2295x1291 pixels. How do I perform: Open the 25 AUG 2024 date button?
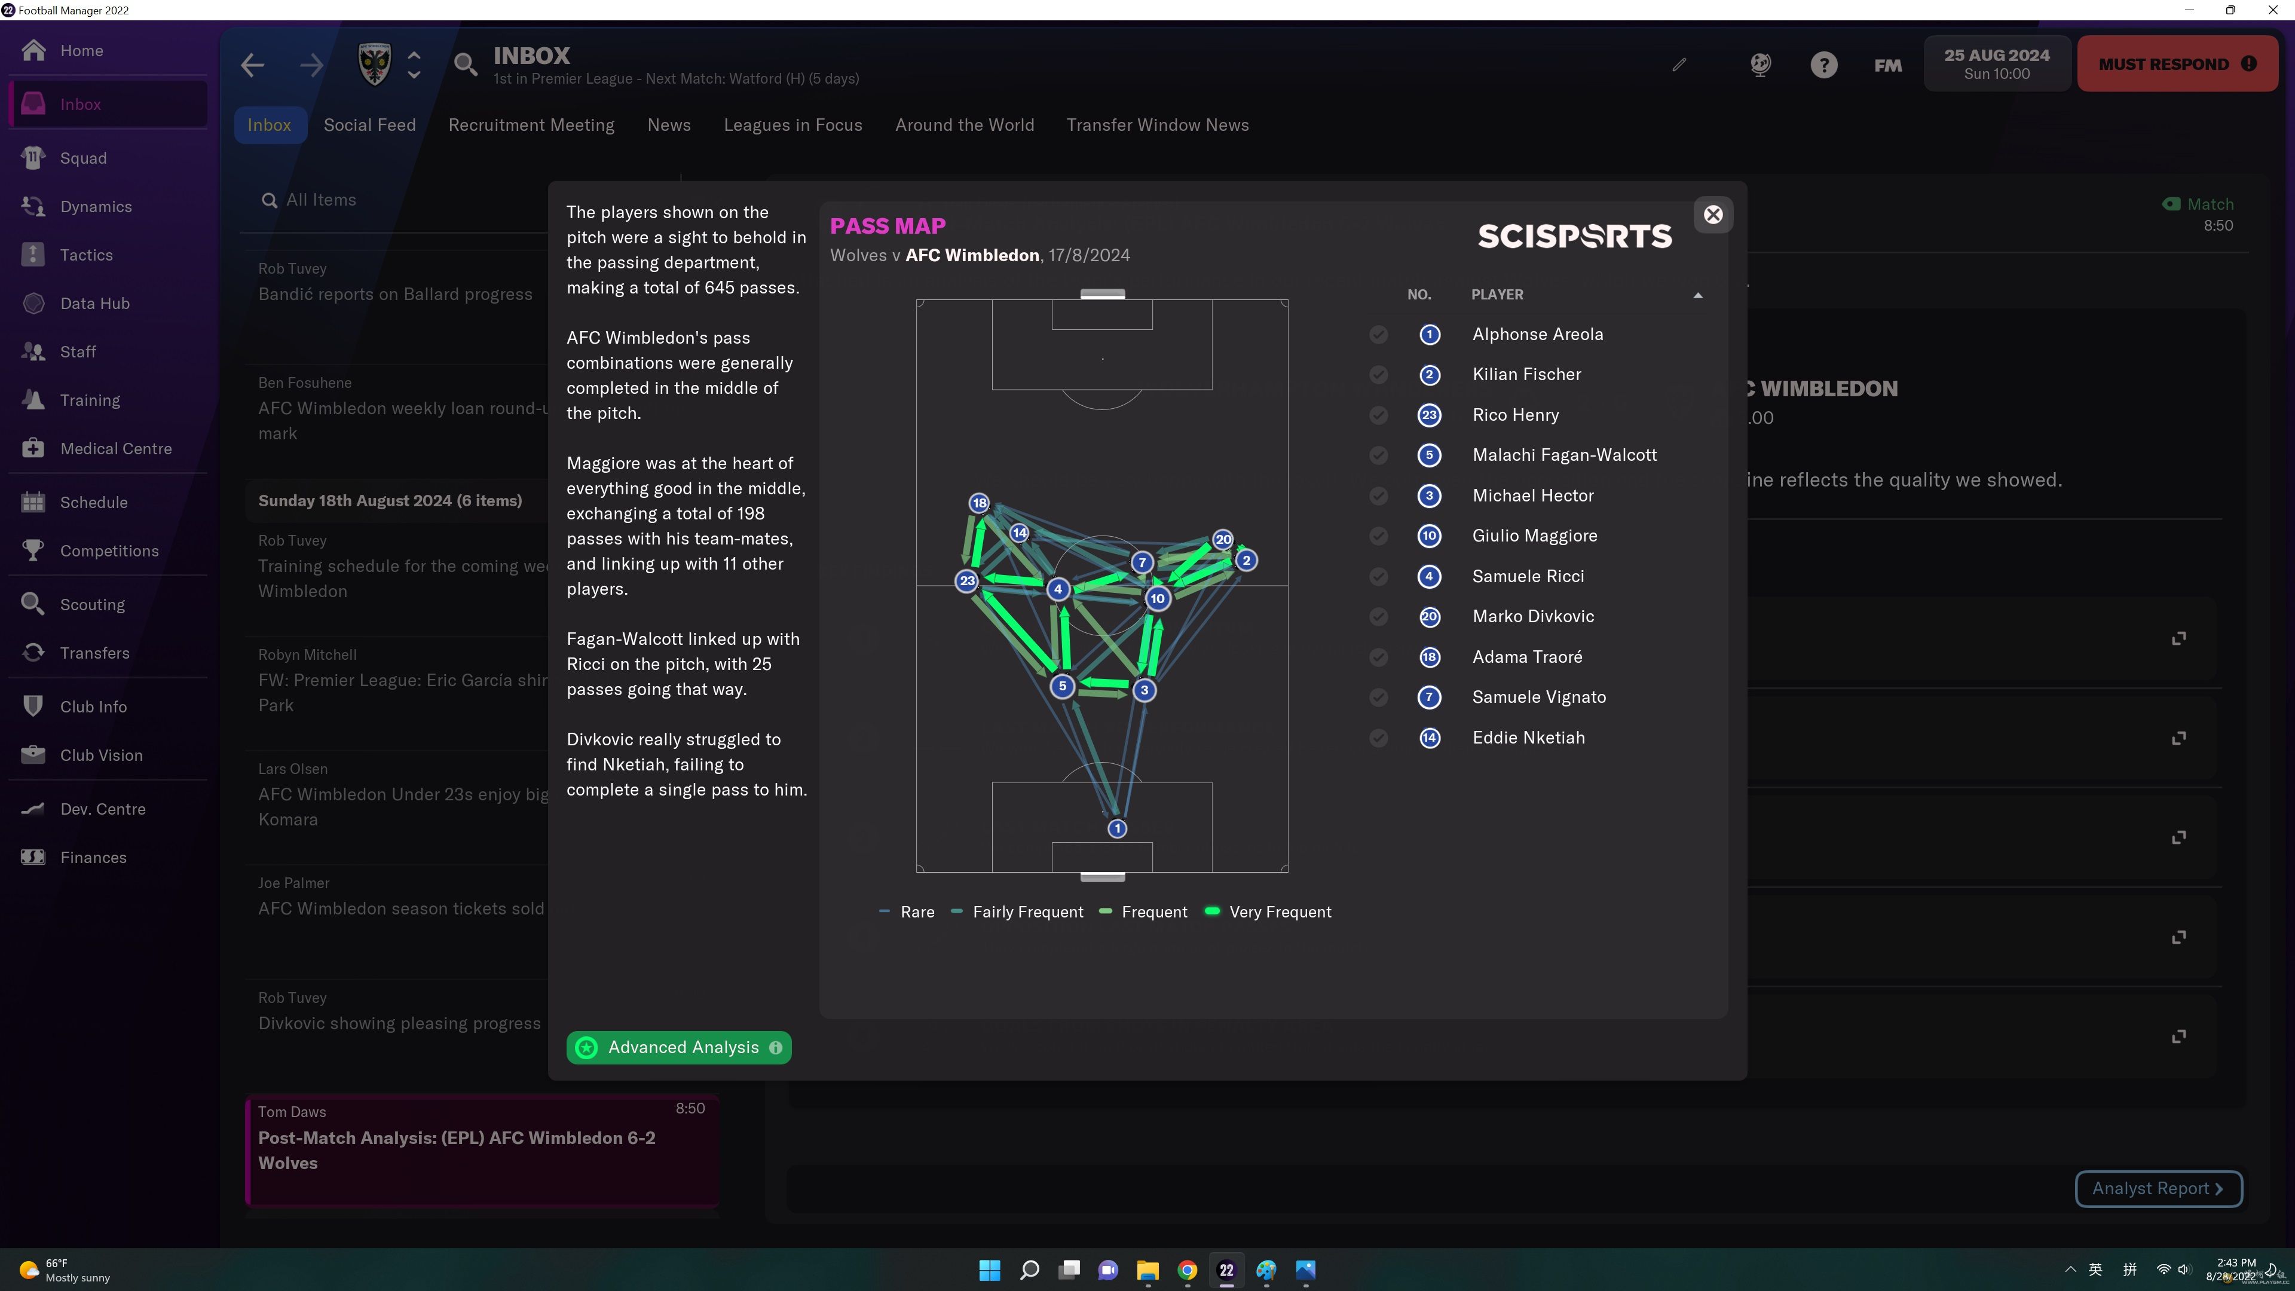[1997, 64]
